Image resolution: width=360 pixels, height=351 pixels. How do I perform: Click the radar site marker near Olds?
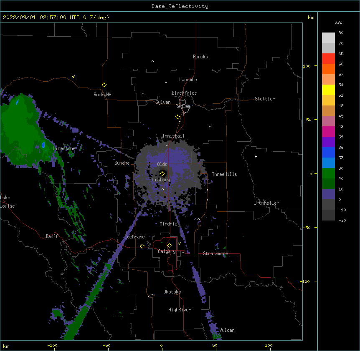click(x=162, y=174)
